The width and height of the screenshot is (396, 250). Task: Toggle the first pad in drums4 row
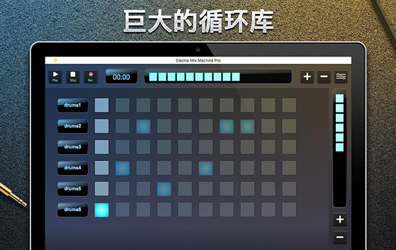tap(102, 168)
